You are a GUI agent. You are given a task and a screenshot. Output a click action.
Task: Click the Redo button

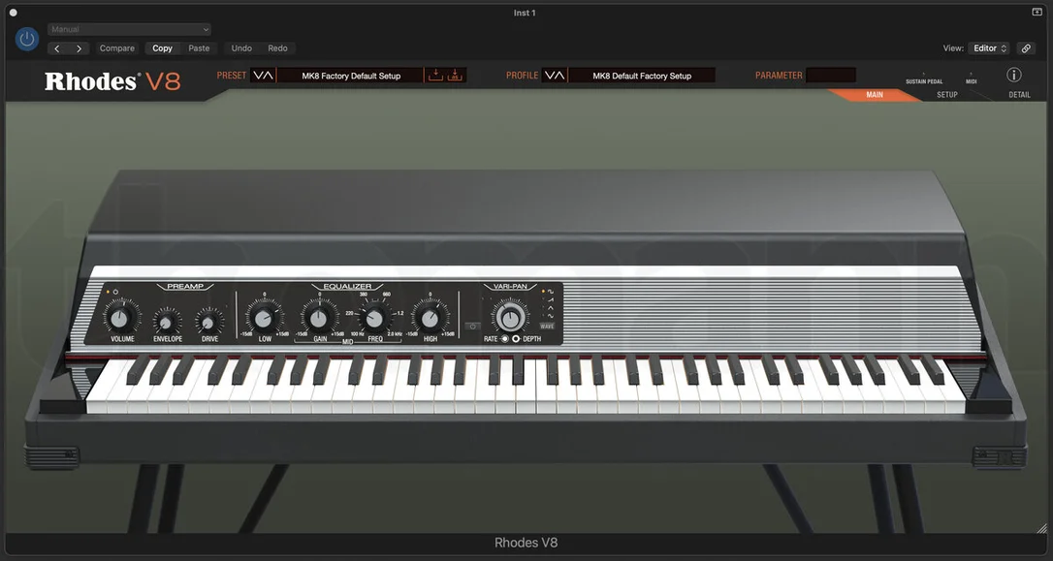click(277, 48)
